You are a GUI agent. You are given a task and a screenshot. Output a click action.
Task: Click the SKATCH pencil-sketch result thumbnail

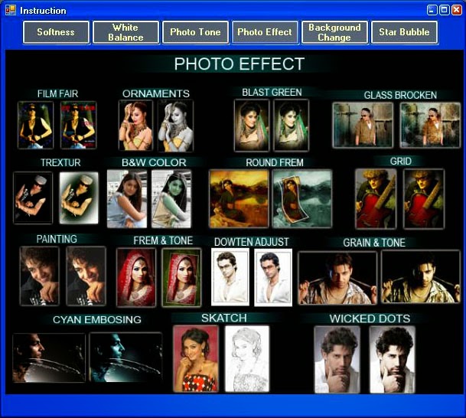(247, 359)
